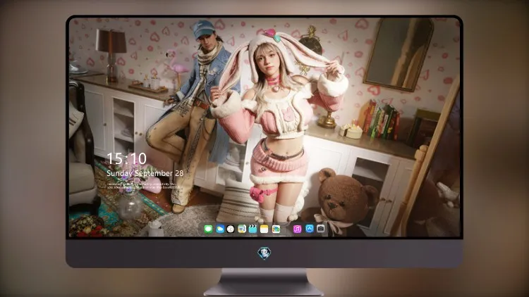The image size is (529, 297).
Task: Open the blue App Store icon
Action: point(310,229)
